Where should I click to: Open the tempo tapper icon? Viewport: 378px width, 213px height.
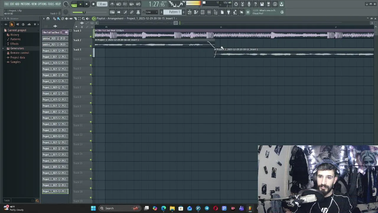pos(235,12)
